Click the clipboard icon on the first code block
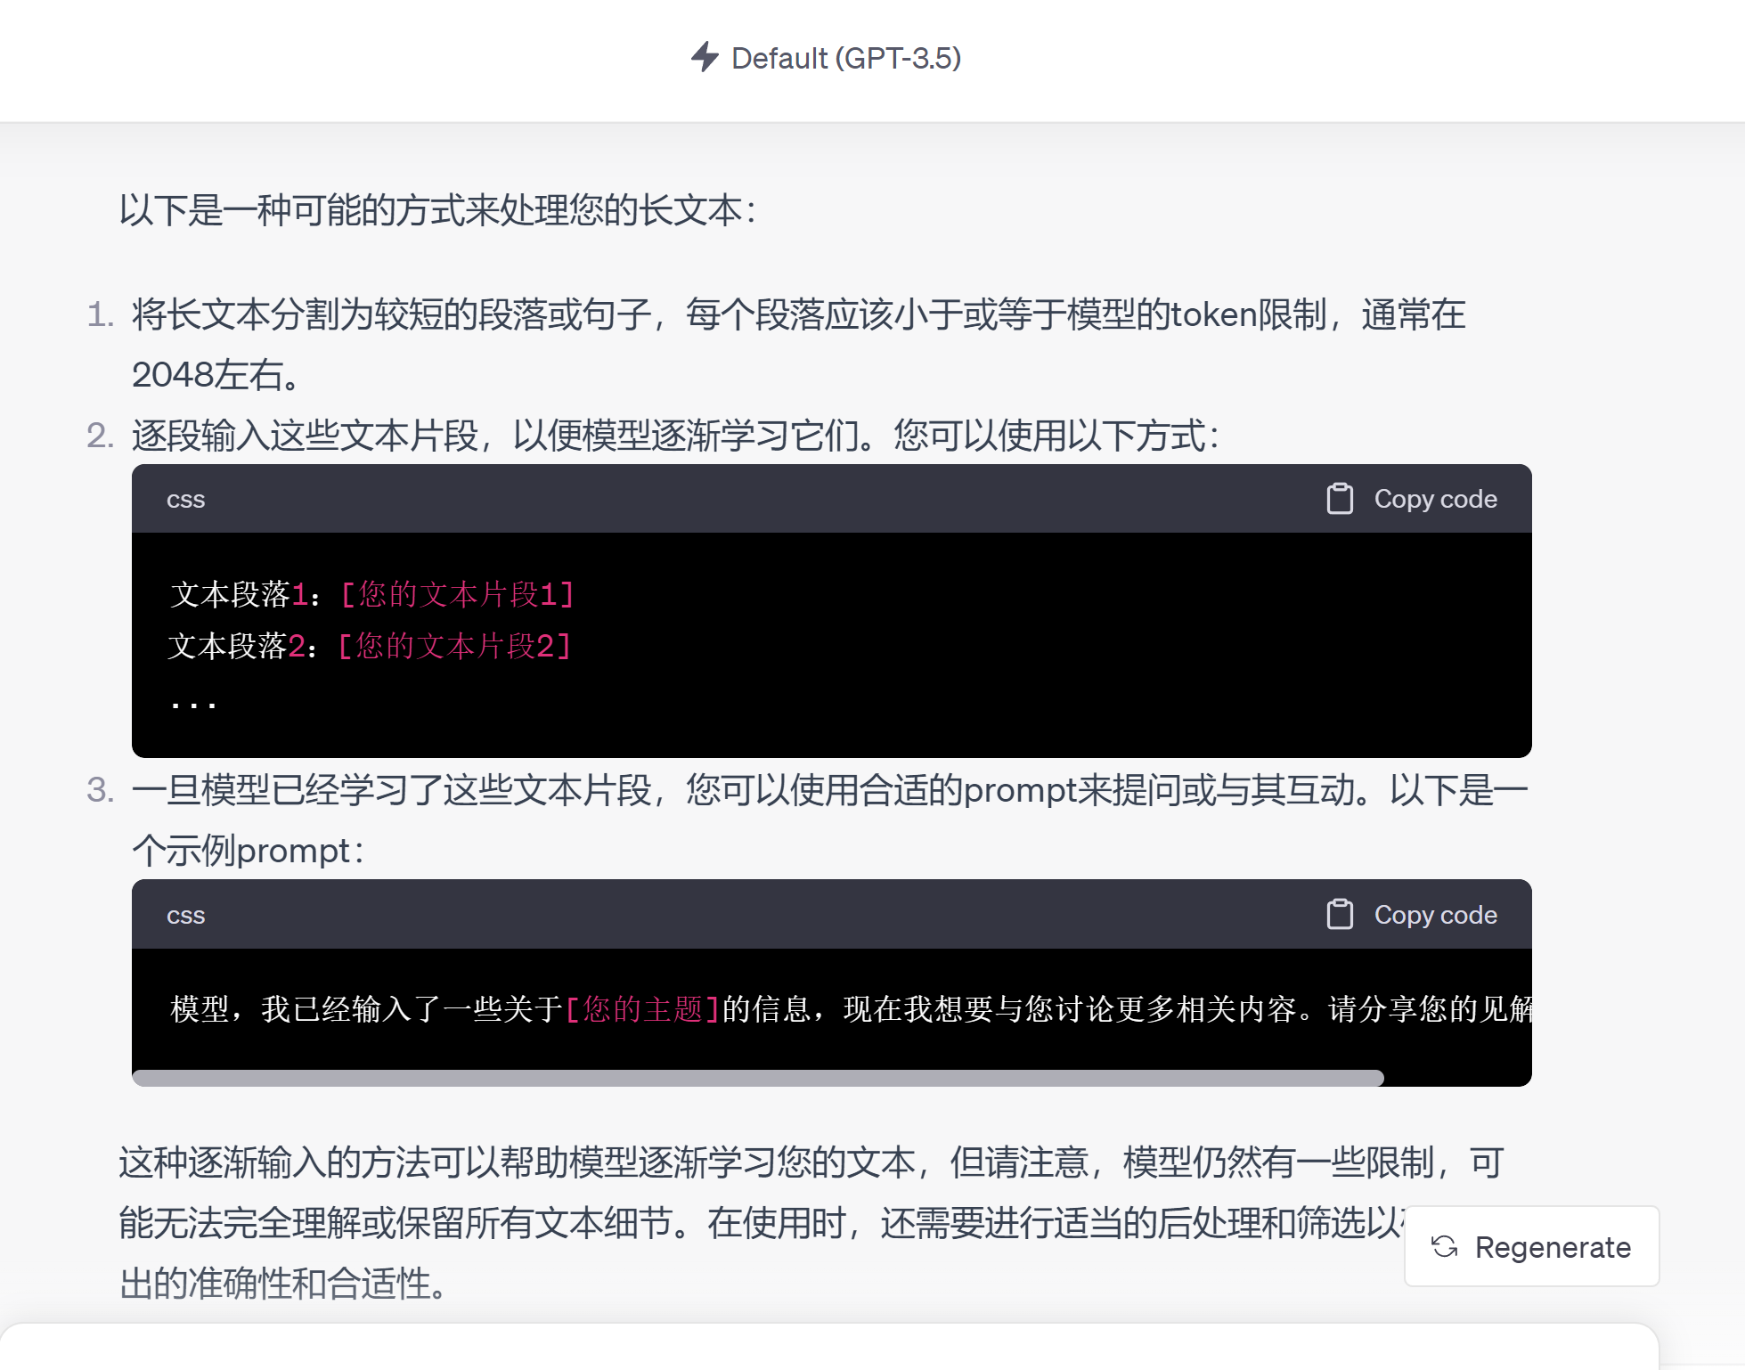The width and height of the screenshot is (1745, 1370). [1340, 499]
